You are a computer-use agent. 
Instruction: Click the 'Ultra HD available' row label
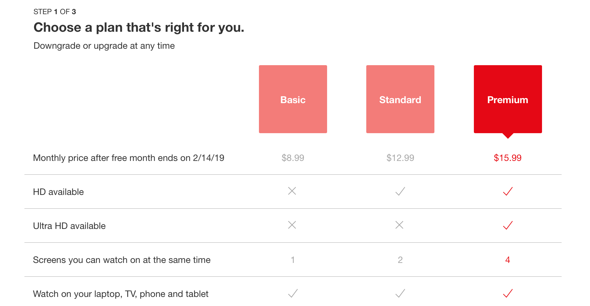tap(69, 226)
